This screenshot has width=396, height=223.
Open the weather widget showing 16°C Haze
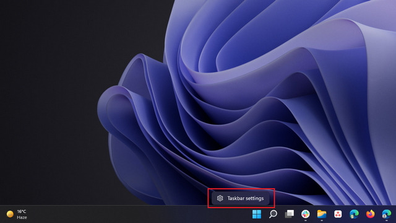17,214
